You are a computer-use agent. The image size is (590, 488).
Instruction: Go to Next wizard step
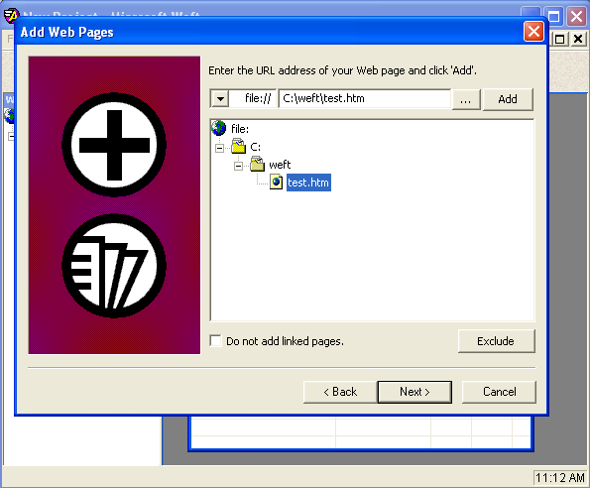point(414,392)
